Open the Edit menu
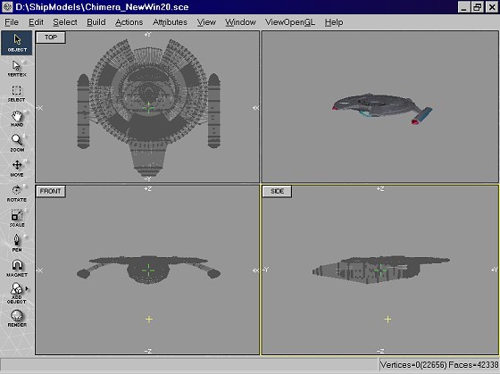 click(36, 22)
